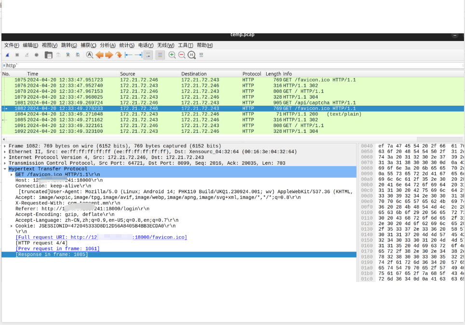Save the capture file via toolbar icon

(x=58, y=55)
